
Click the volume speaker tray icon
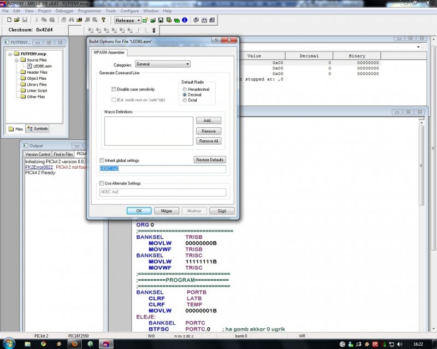[x=400, y=344]
